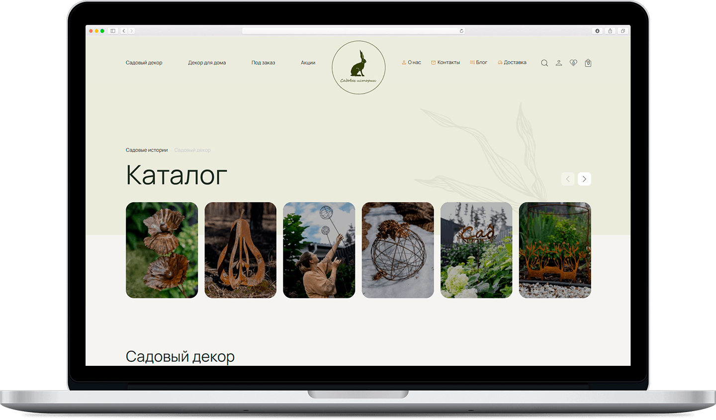Open the user account icon

point(558,63)
